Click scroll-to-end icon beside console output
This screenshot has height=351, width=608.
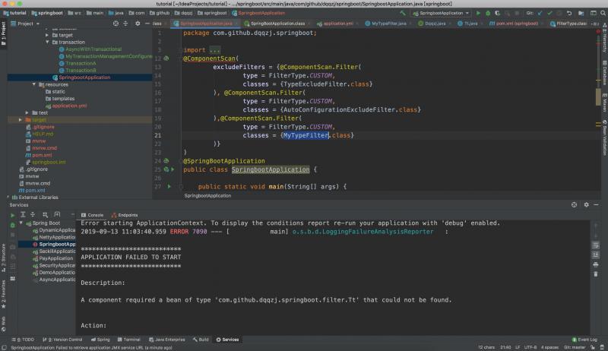pos(596,255)
